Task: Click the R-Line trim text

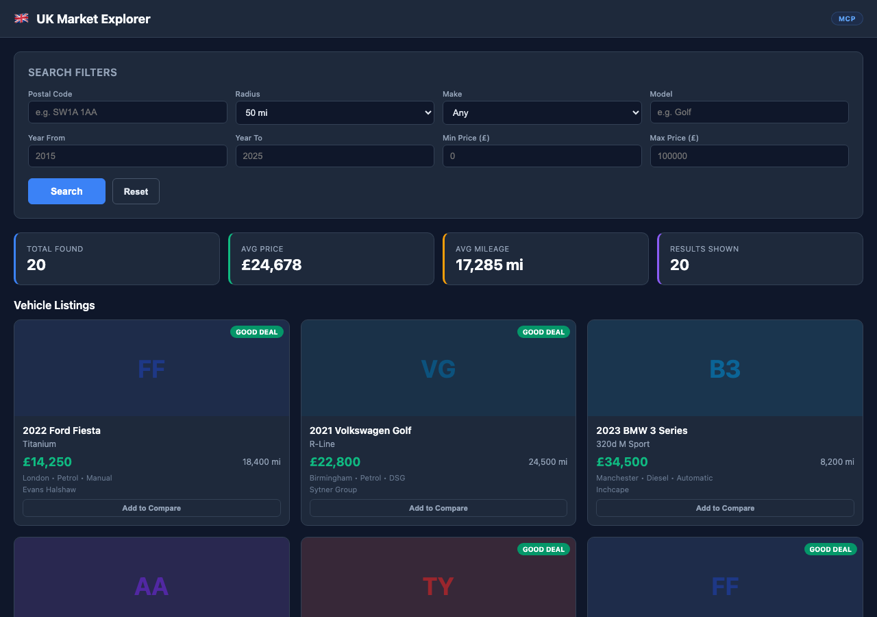Action: 322,444
